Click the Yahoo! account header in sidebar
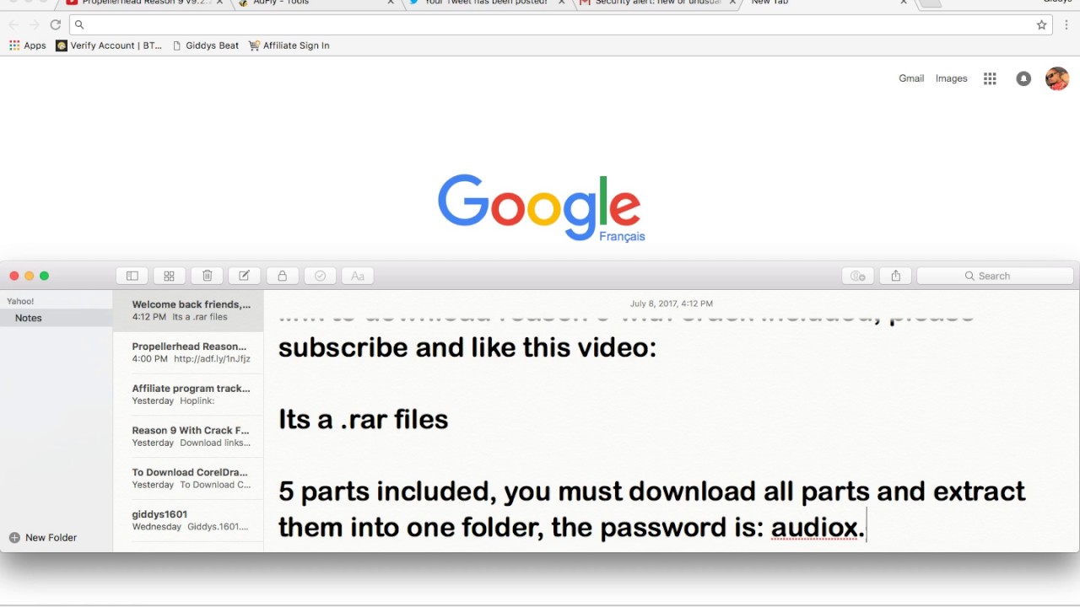This screenshot has height=607, width=1080. point(20,301)
